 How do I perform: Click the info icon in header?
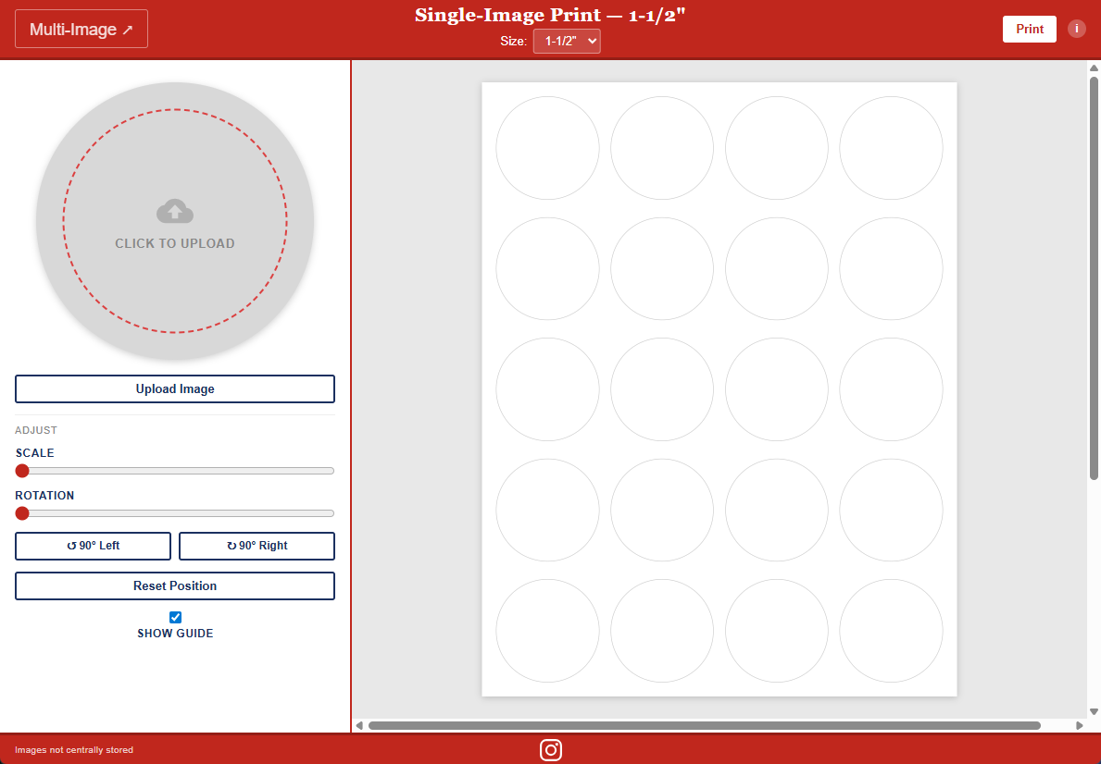1076,29
